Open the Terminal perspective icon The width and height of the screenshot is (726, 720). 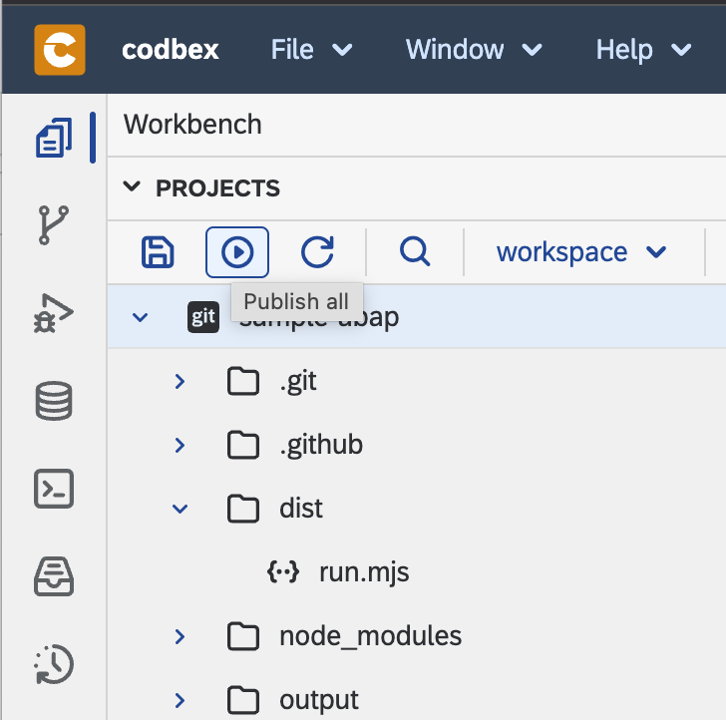[x=54, y=489]
